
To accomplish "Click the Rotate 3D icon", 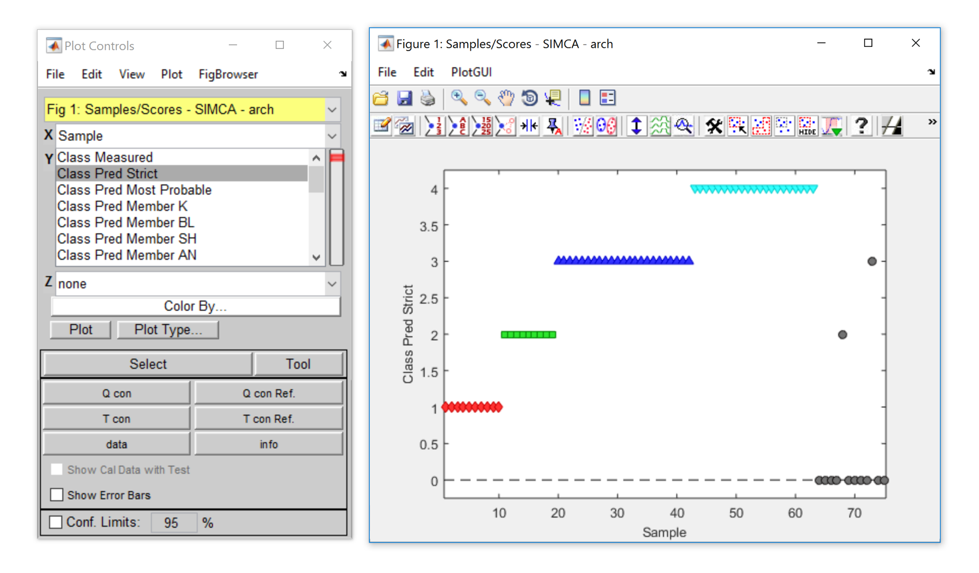I will pyautogui.click(x=529, y=98).
